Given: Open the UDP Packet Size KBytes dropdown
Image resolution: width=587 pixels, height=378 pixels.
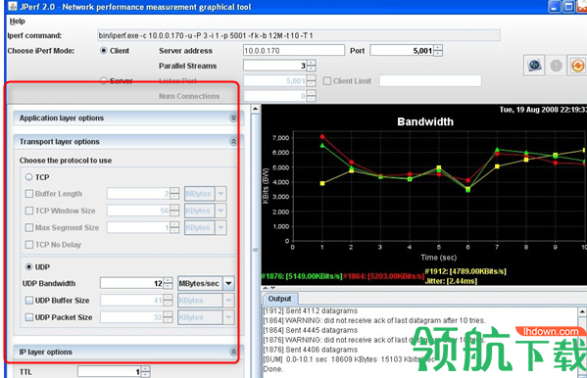Looking at the screenshot, I should pyautogui.click(x=228, y=317).
